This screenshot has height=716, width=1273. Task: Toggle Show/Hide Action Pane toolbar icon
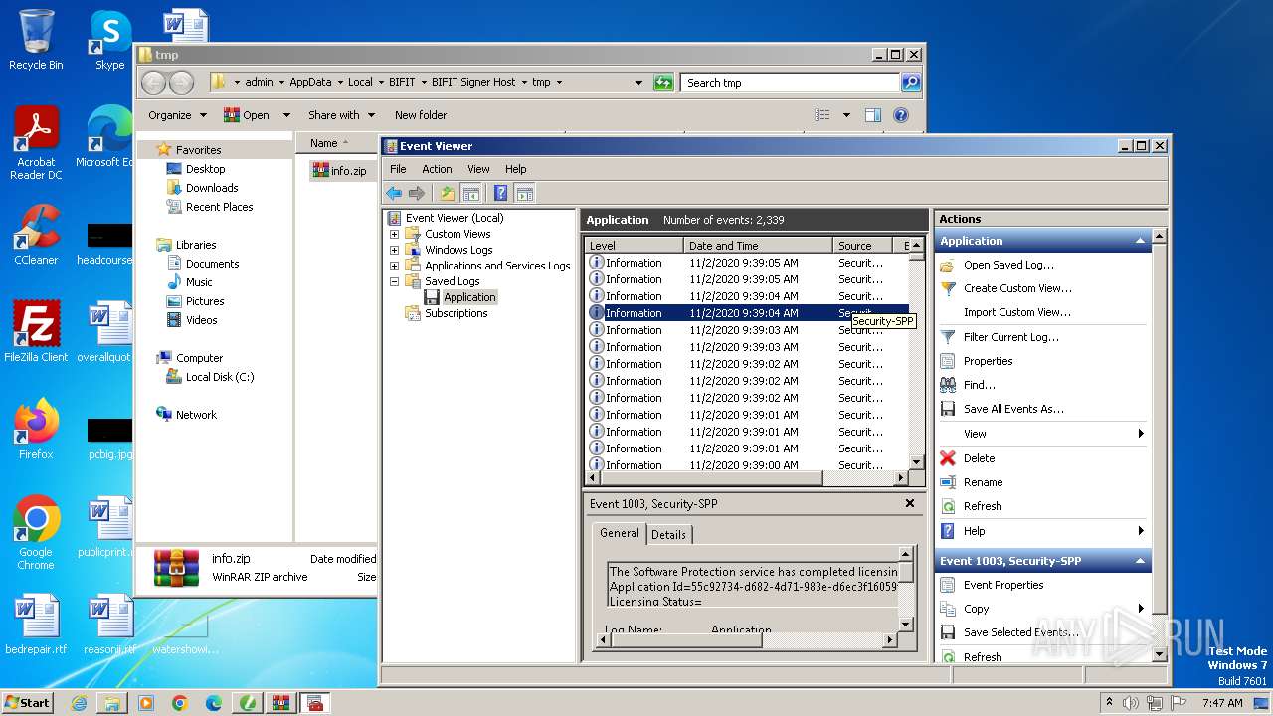tap(525, 193)
